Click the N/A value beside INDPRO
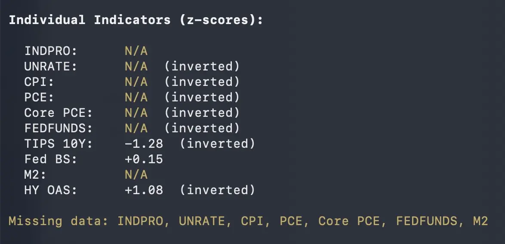 click(136, 51)
